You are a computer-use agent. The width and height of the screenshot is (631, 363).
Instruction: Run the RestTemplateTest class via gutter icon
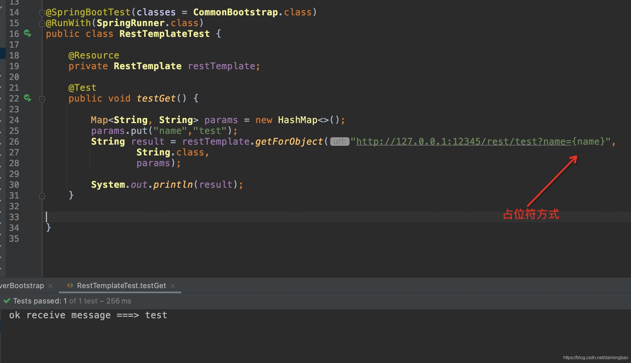click(x=27, y=34)
